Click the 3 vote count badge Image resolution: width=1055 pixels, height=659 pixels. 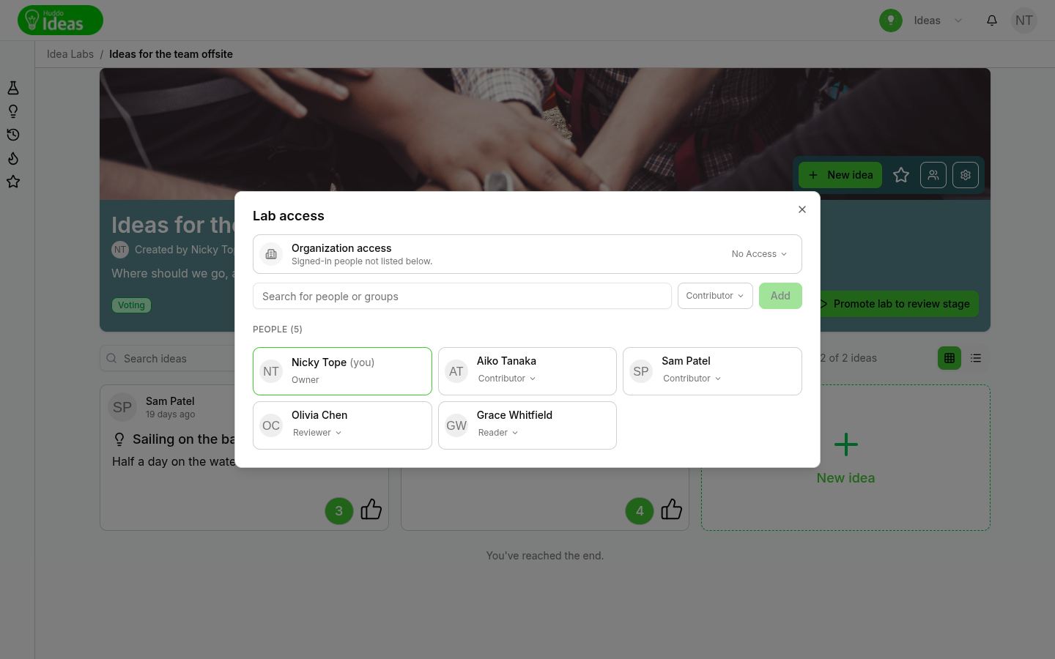[x=339, y=511]
